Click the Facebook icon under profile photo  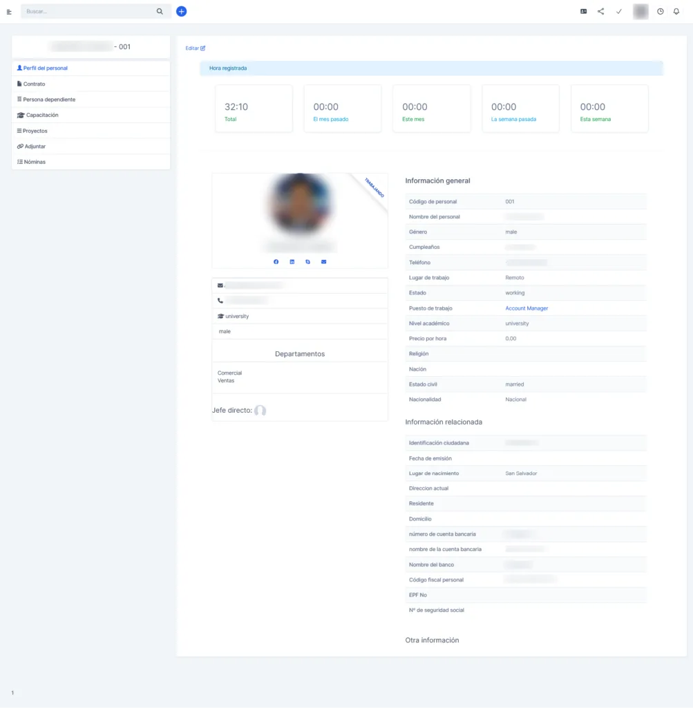click(x=276, y=261)
